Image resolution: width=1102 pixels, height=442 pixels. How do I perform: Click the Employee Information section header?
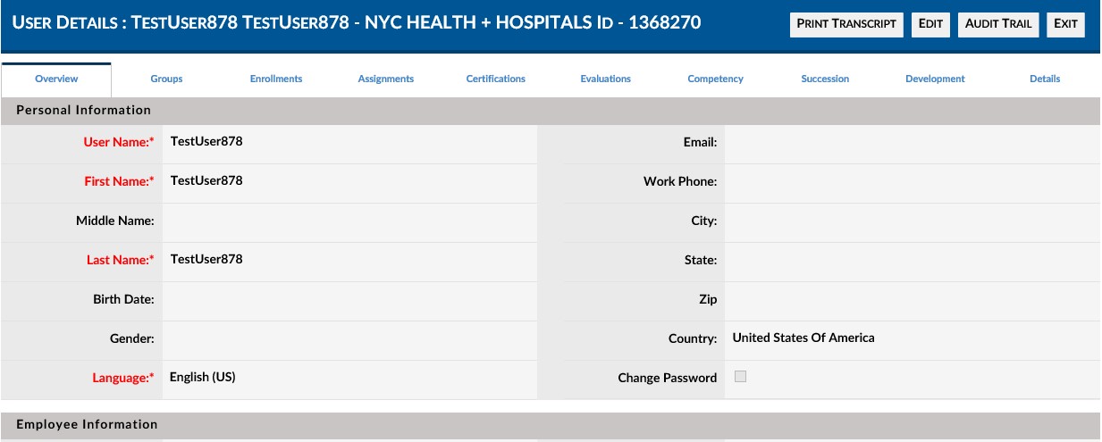tap(551, 425)
